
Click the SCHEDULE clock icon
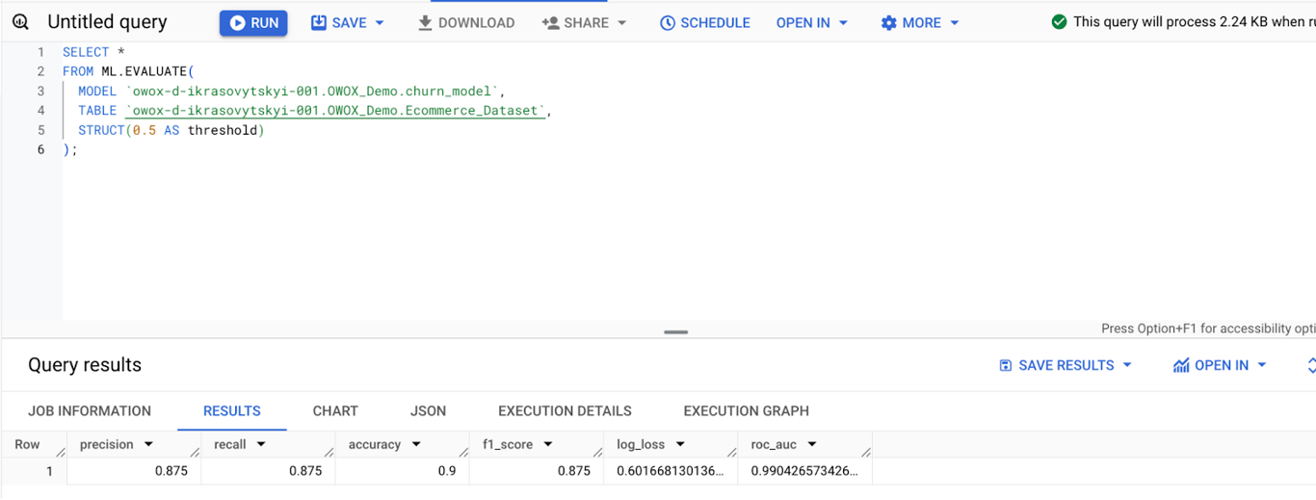(x=668, y=23)
